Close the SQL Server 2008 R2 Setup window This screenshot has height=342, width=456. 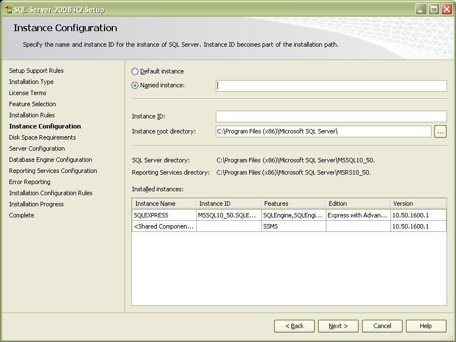(x=447, y=9)
